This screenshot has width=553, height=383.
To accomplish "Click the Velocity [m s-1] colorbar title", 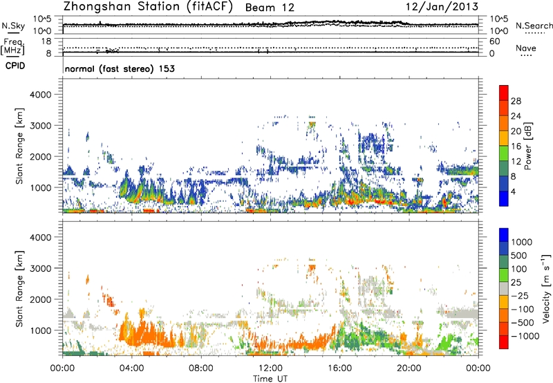I will [546, 288].
